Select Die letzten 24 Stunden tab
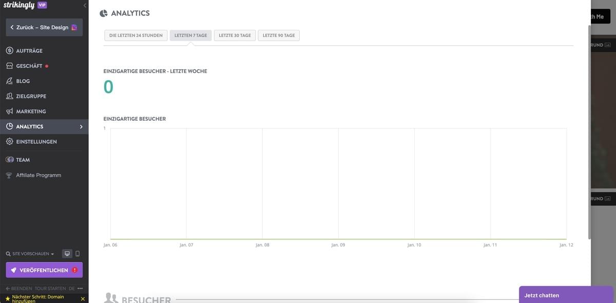 [136, 35]
